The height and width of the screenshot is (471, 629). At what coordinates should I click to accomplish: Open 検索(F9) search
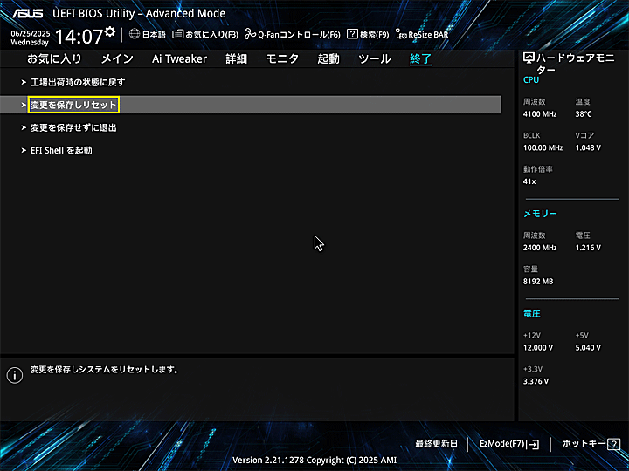pos(374,35)
